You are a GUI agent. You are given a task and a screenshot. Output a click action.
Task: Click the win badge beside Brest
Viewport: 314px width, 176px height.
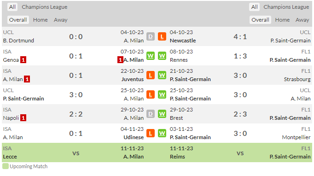tap(162, 114)
